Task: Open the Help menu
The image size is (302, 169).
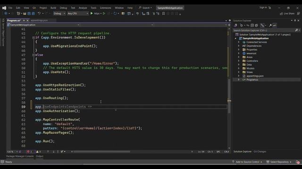Action: tap(130, 8)
